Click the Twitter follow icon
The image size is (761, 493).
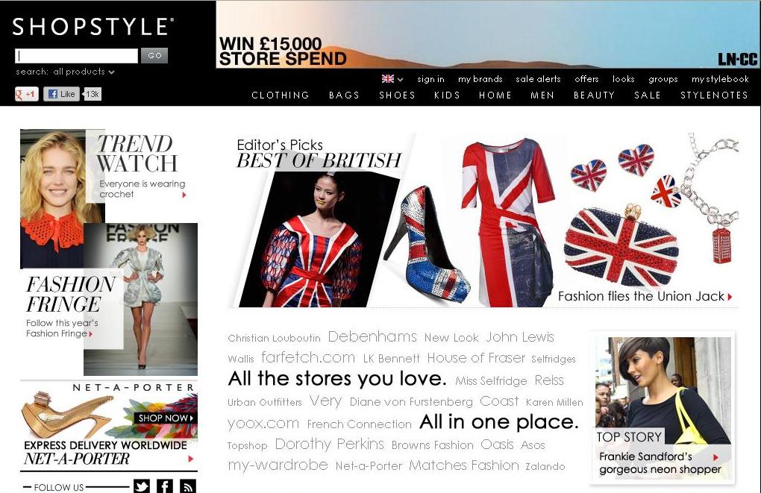(x=142, y=486)
